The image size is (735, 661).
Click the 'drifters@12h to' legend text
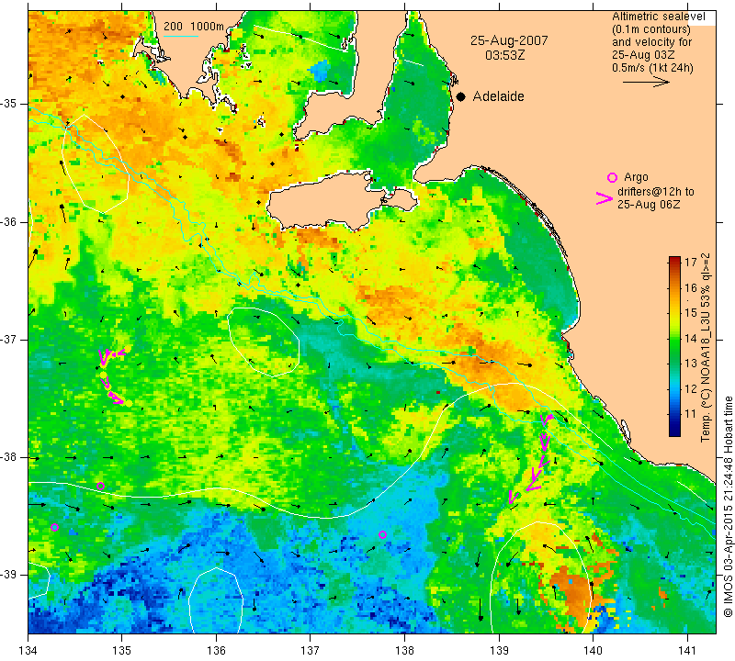655,192
